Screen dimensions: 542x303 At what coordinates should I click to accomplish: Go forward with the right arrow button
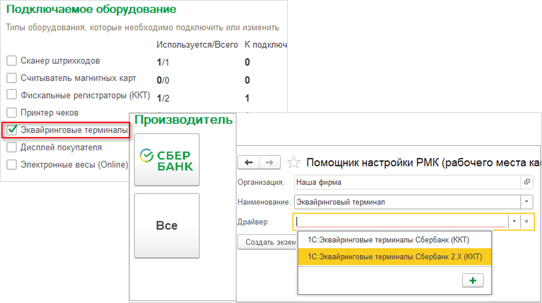[270, 162]
